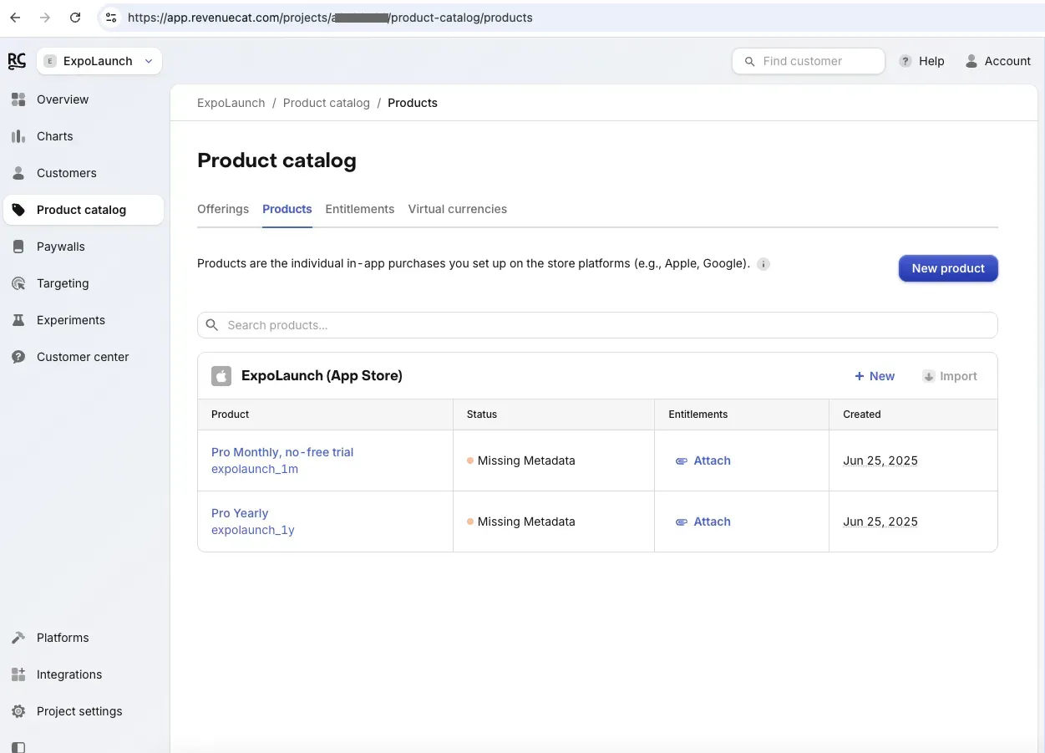Click the Platforms hammer icon
This screenshot has width=1045, height=753.
point(18,638)
